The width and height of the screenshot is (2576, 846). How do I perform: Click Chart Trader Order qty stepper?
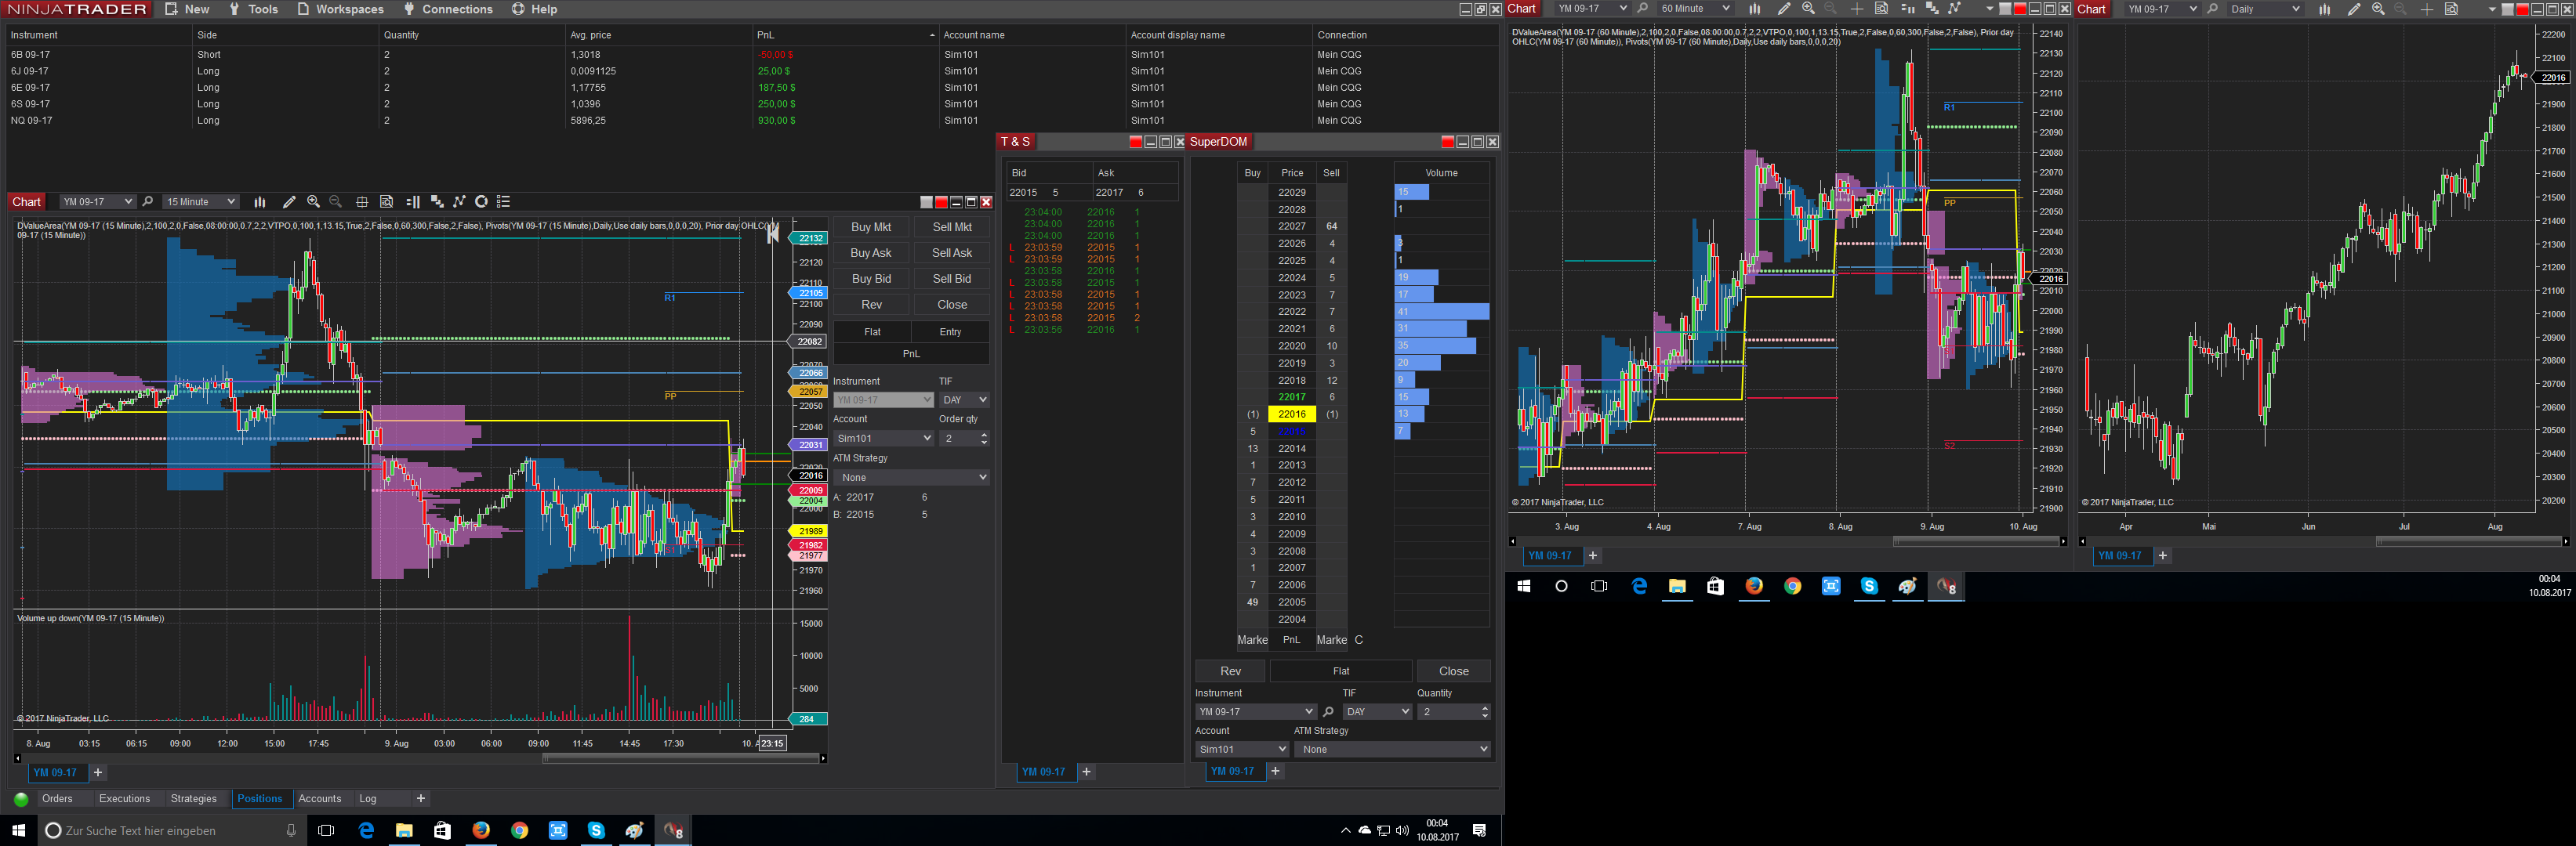[984, 439]
